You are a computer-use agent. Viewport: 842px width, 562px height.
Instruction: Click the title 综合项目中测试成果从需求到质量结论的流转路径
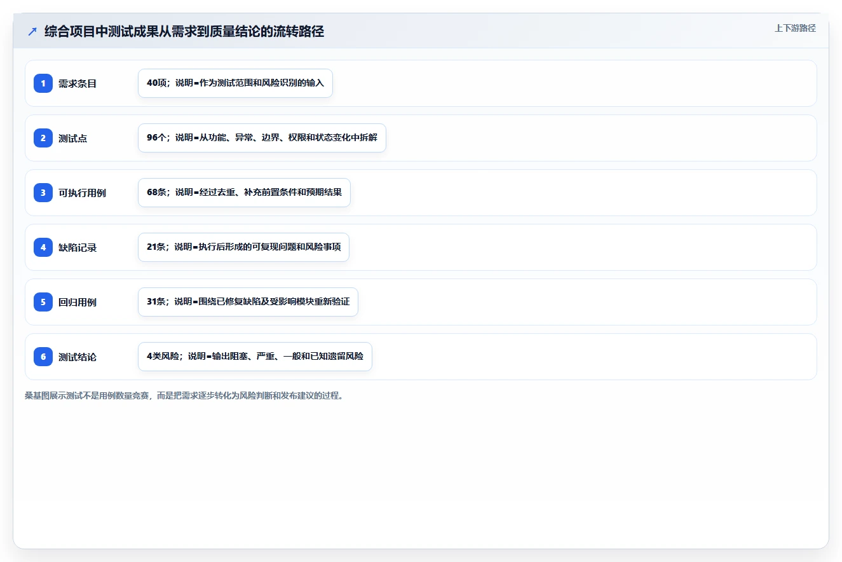tap(184, 32)
